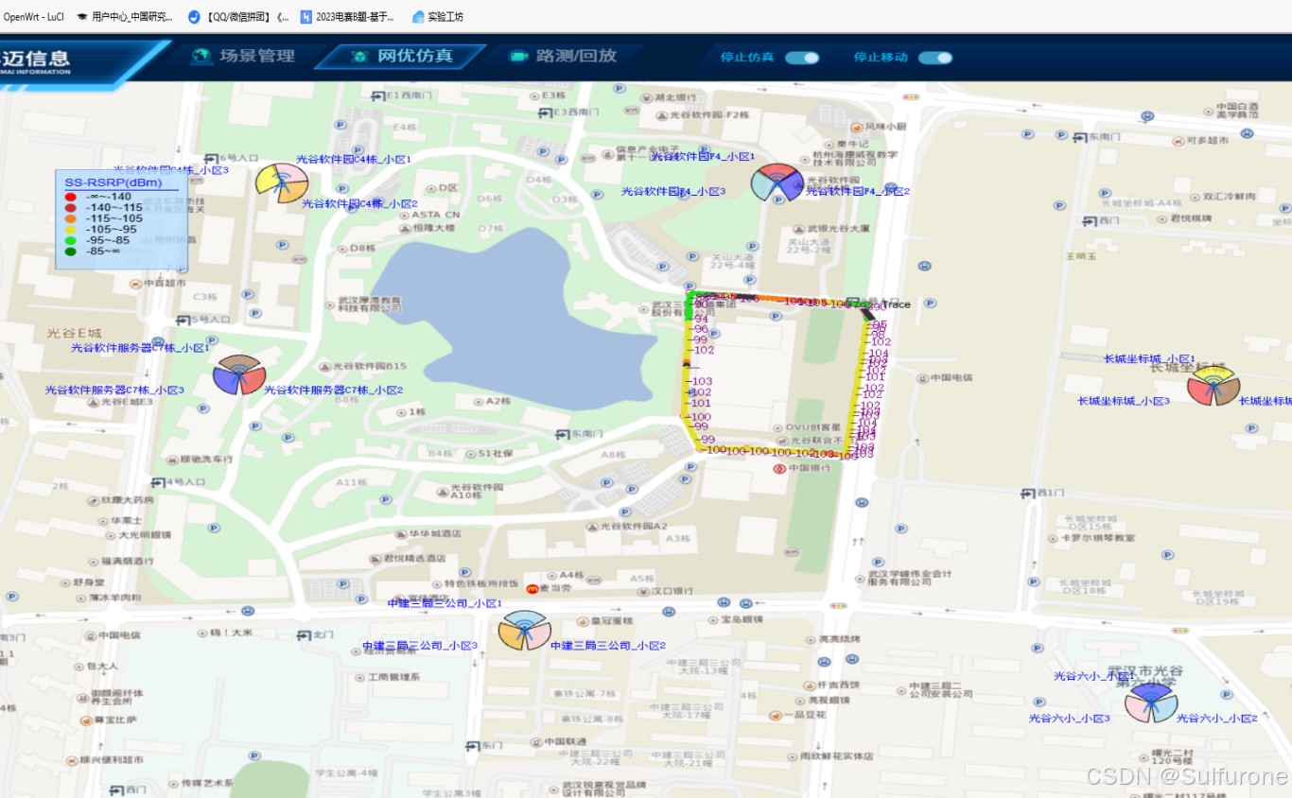Open the 场景管理 tab
The height and width of the screenshot is (798, 1292).
244,56
